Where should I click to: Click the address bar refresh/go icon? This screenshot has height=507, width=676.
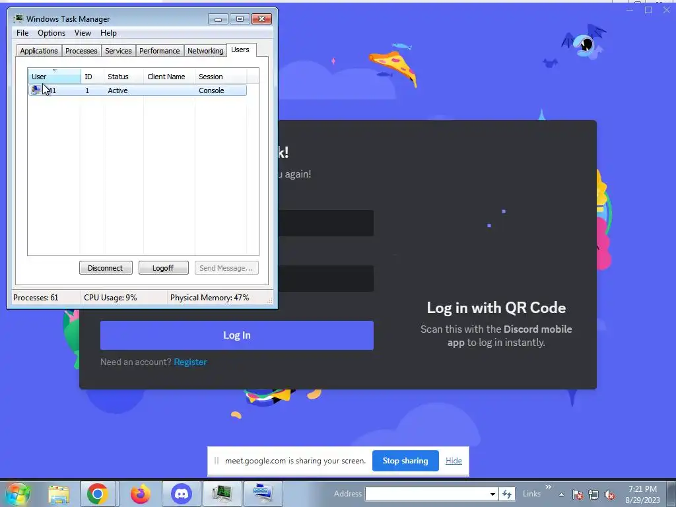tap(507, 494)
